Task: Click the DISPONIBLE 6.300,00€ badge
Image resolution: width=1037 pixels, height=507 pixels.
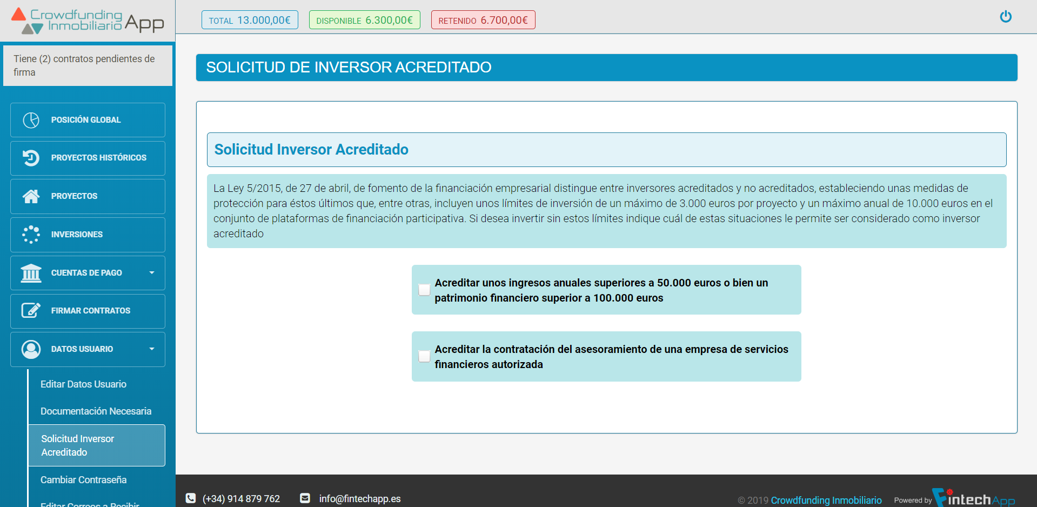Action: tap(365, 20)
